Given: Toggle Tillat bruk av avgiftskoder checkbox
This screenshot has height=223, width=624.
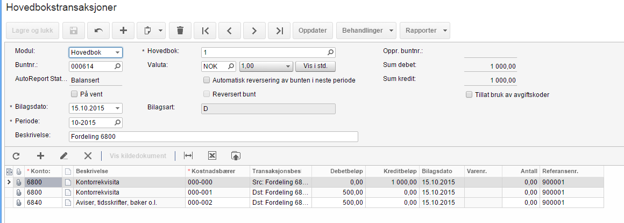Looking at the screenshot, I should [x=470, y=94].
